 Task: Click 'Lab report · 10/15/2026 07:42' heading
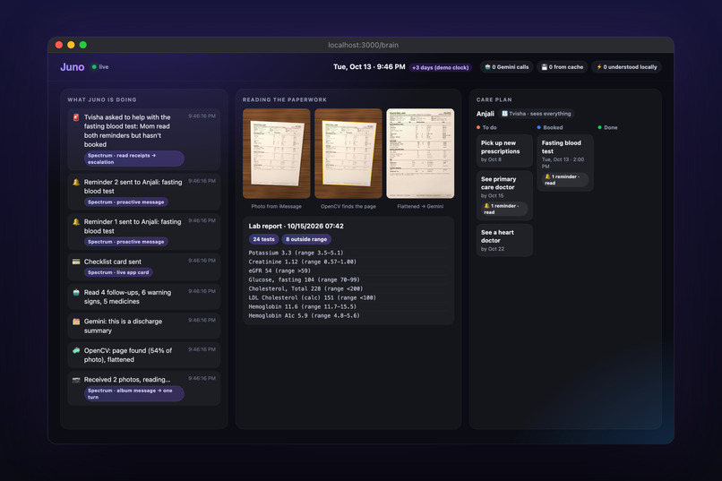[x=297, y=226]
